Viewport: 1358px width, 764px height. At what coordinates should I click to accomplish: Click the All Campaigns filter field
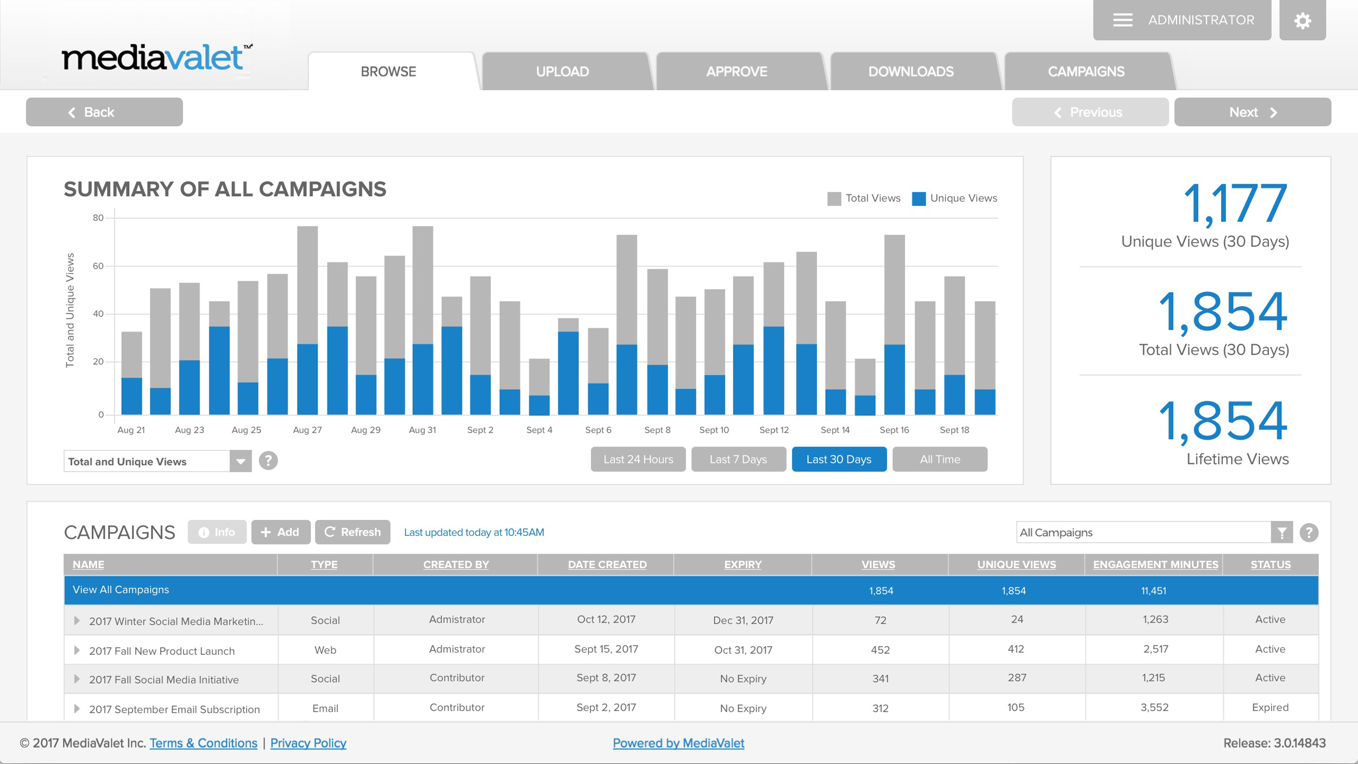[1143, 533]
